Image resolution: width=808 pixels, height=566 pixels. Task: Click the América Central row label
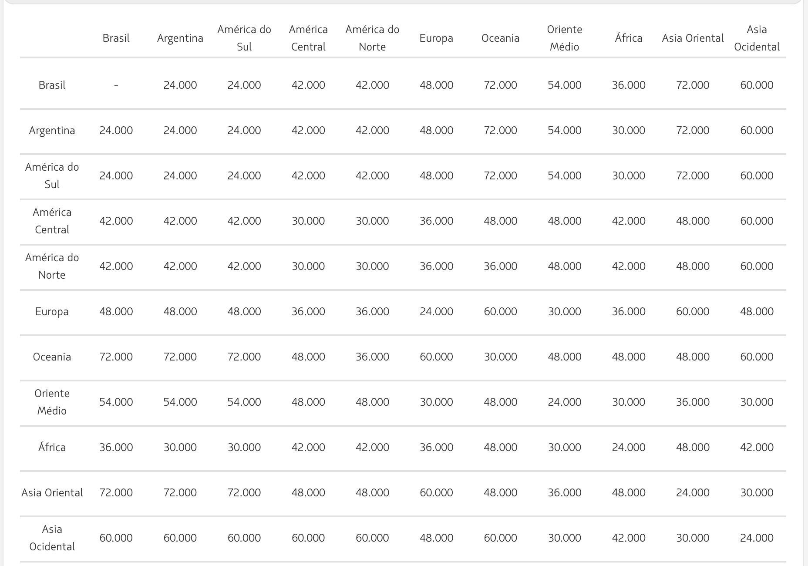click(52, 221)
